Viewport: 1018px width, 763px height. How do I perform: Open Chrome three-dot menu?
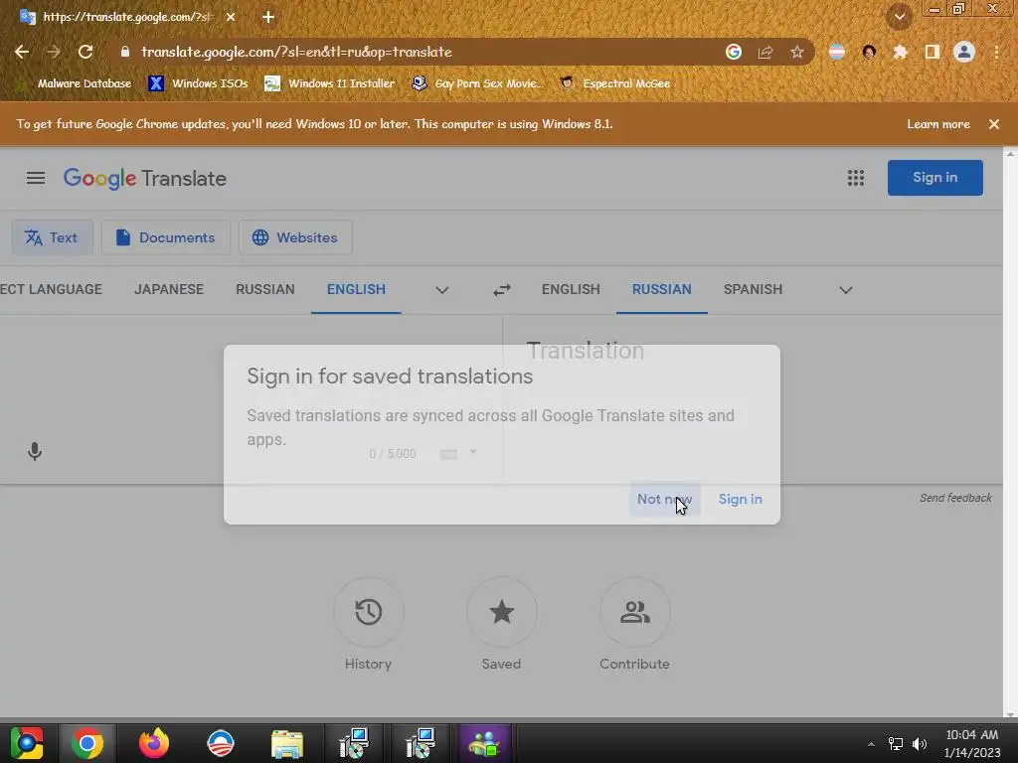996,52
